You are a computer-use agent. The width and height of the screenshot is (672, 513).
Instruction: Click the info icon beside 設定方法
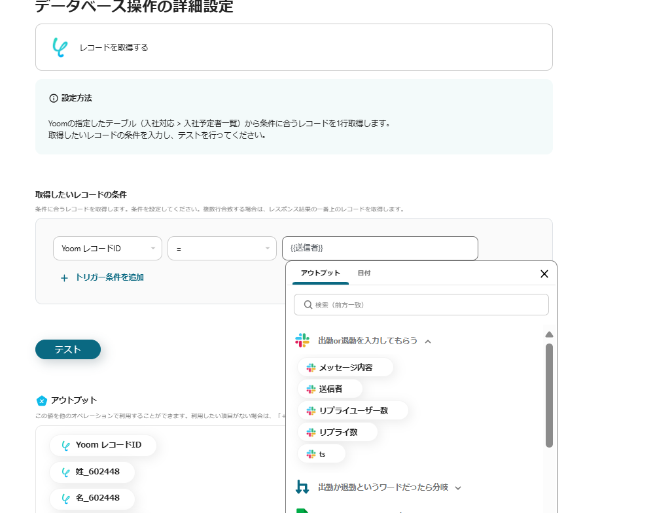point(54,98)
